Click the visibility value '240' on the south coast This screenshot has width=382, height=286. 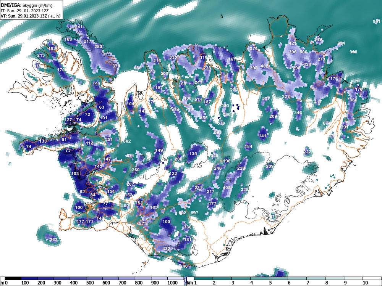[x=184, y=266]
